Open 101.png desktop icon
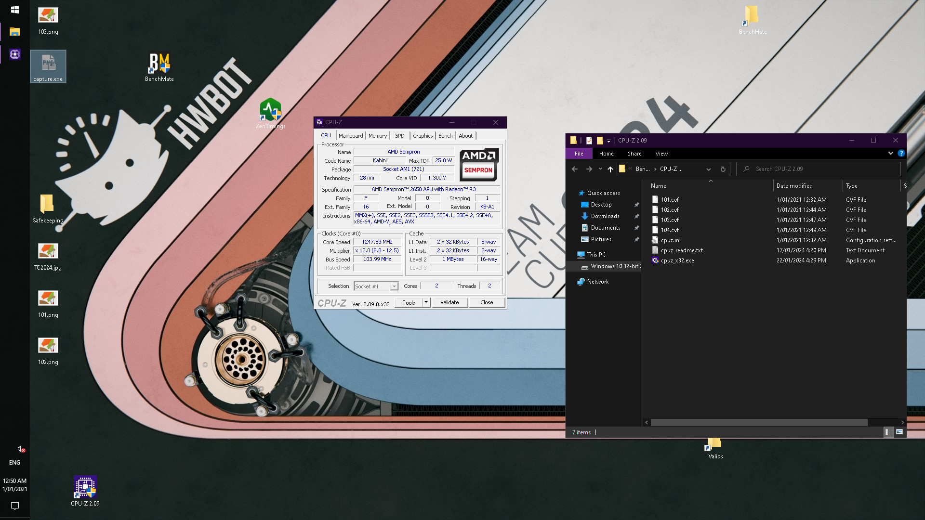This screenshot has height=520, width=925. click(x=48, y=303)
